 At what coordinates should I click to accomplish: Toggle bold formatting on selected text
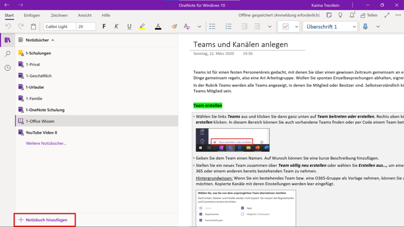[104, 26]
